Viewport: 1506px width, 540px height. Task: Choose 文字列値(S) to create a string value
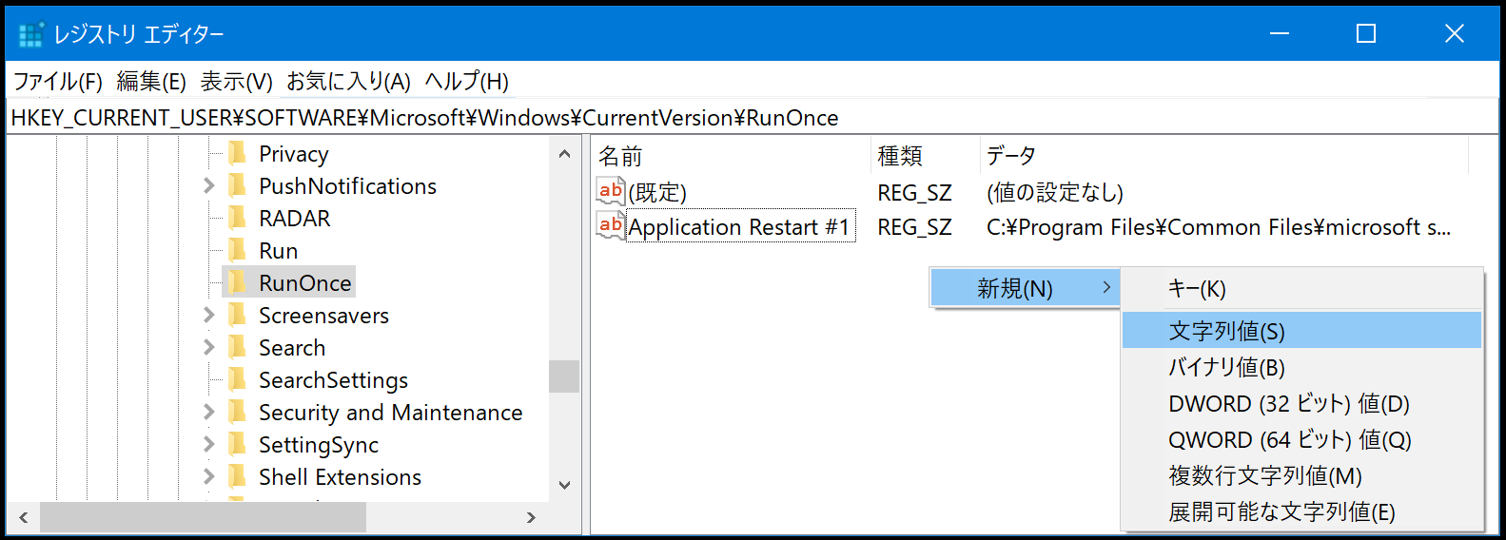(1301, 331)
